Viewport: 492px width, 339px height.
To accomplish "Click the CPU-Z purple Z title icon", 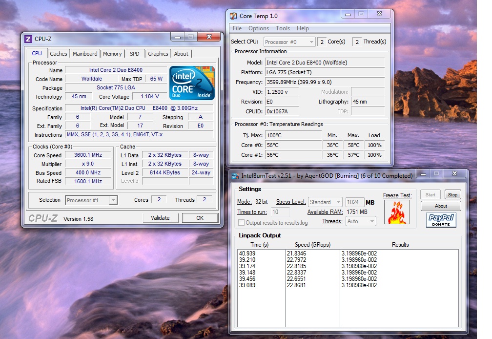I will click(x=28, y=39).
